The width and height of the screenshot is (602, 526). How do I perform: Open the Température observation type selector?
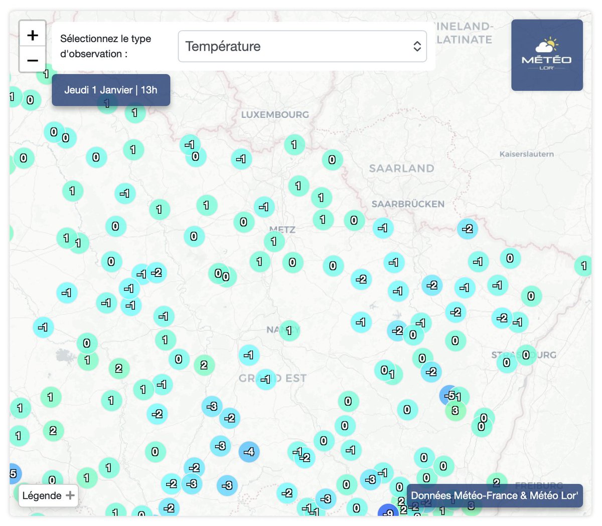pyautogui.click(x=302, y=46)
